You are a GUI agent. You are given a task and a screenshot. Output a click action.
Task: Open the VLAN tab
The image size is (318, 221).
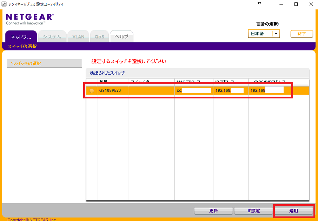click(78, 36)
